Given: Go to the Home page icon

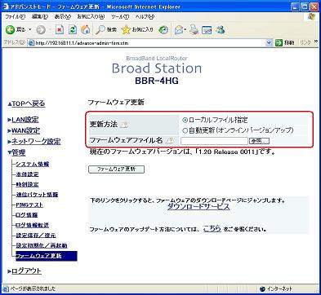Looking at the screenshot, I should [86, 29].
